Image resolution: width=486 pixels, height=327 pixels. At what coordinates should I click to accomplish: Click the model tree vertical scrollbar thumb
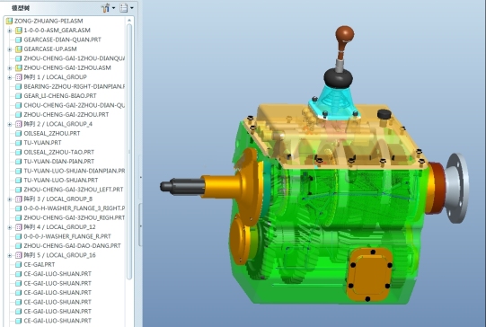129,152
